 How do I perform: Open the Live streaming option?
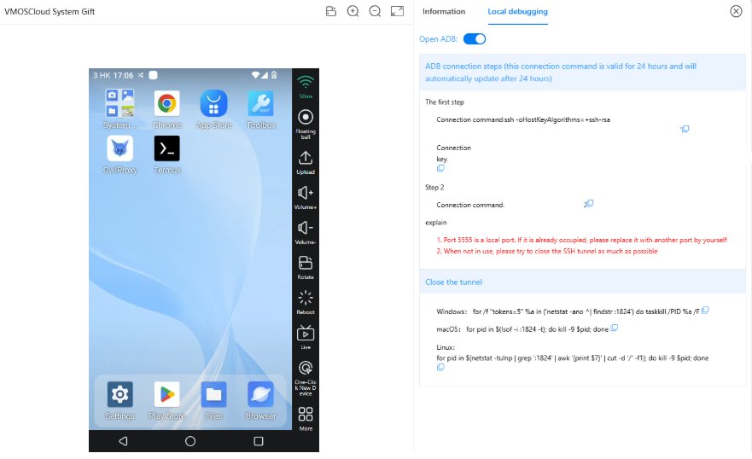[x=306, y=335]
